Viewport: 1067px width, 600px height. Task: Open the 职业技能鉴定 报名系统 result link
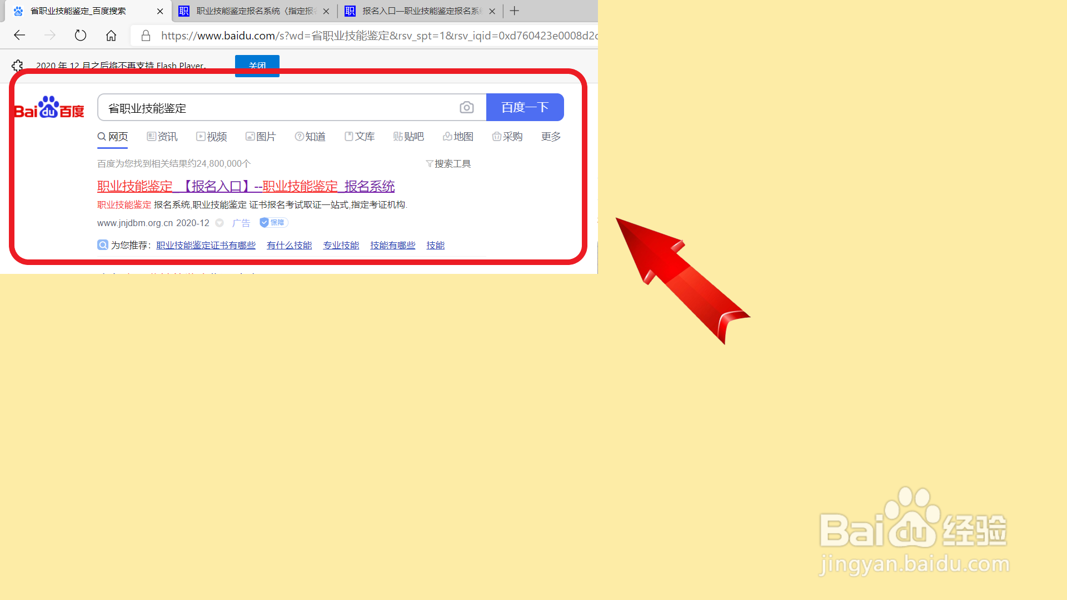(x=245, y=186)
